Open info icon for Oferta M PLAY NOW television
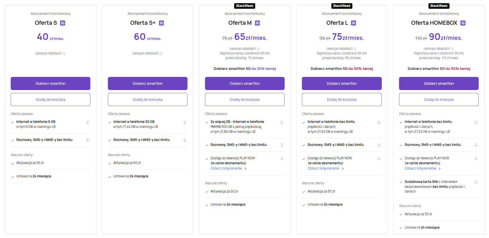Viewport: 489px width, 238px height. (x=282, y=159)
